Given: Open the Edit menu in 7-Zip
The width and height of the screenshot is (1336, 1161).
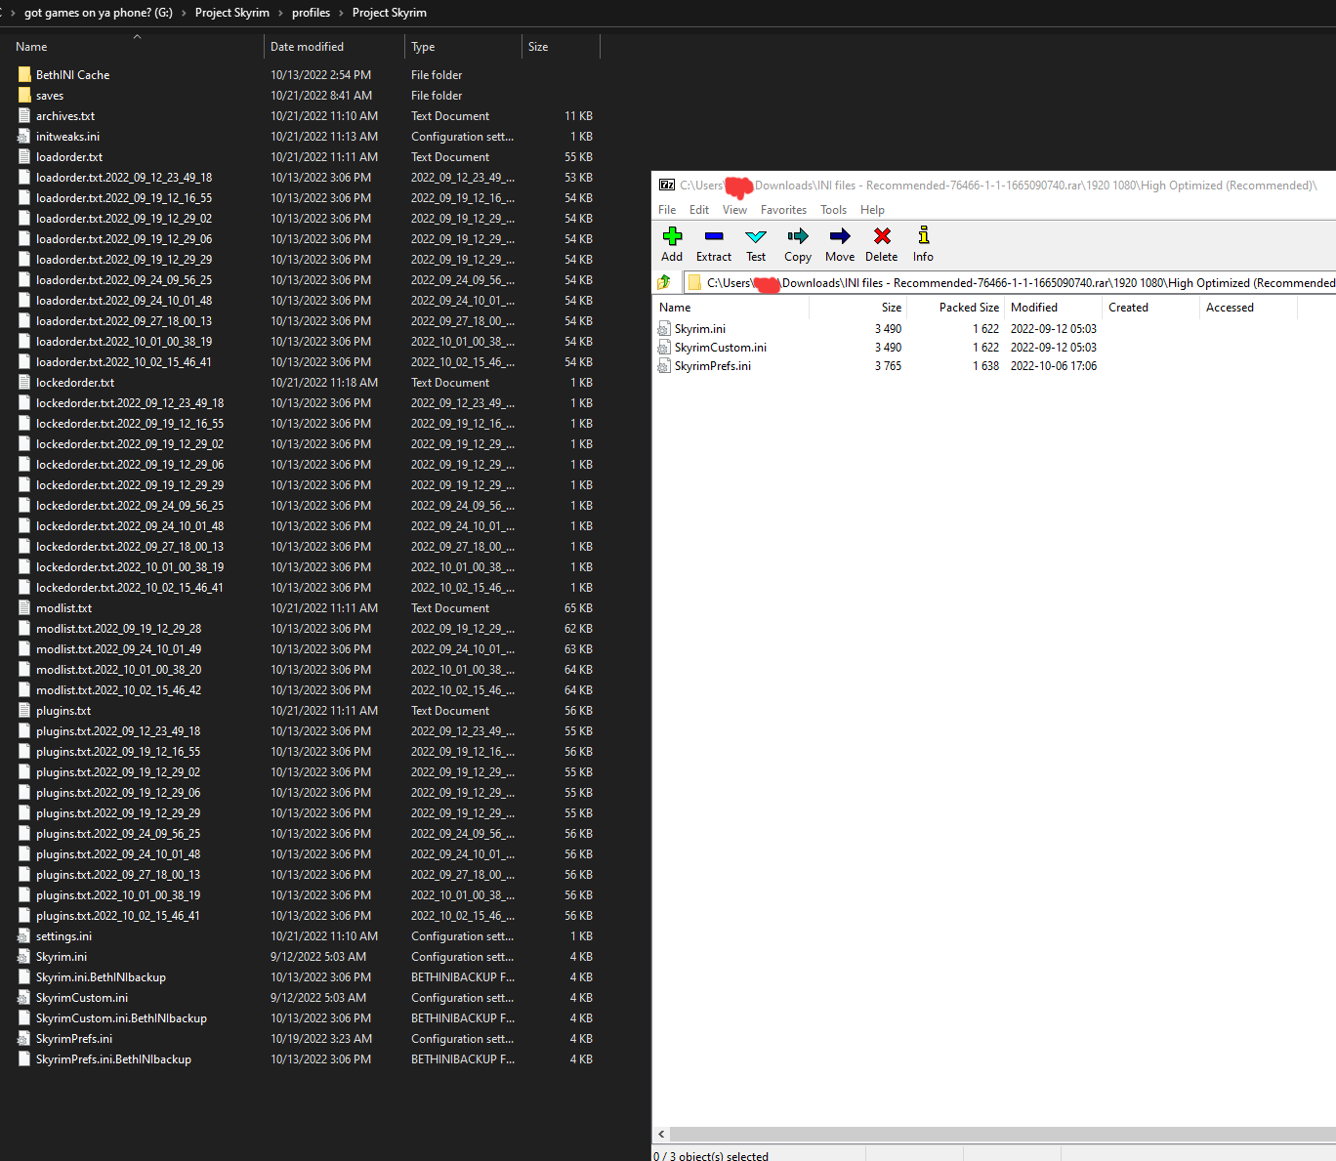Looking at the screenshot, I should click(699, 210).
